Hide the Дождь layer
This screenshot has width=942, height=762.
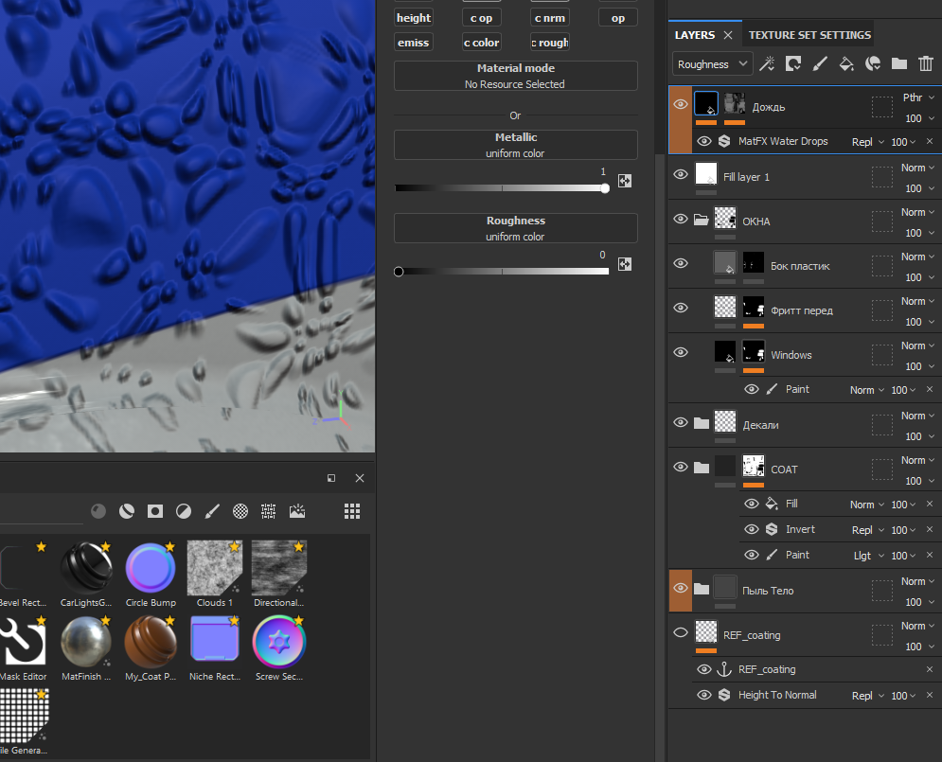point(681,104)
